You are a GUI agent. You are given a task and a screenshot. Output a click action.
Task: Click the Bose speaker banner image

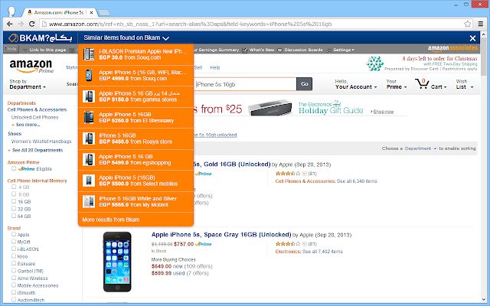pos(270,108)
